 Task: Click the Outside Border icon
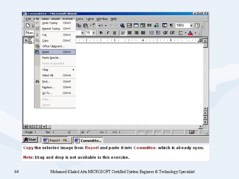(x=181, y=33)
